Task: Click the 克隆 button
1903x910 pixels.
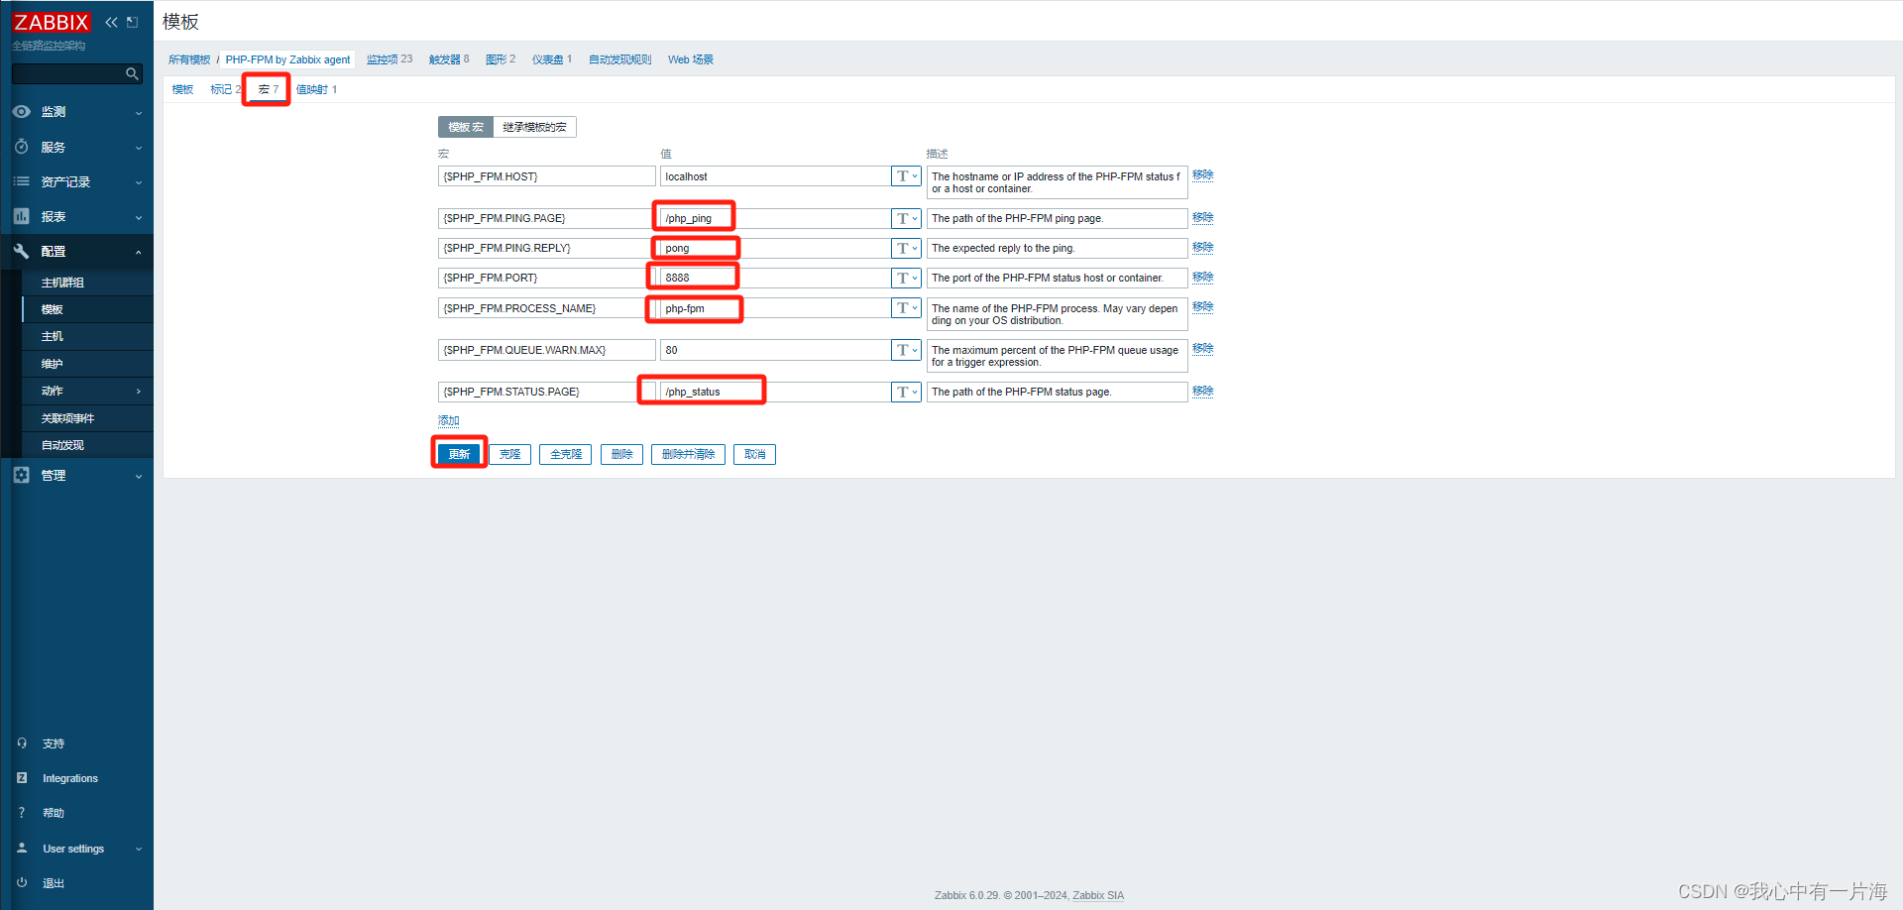Action: [510, 454]
